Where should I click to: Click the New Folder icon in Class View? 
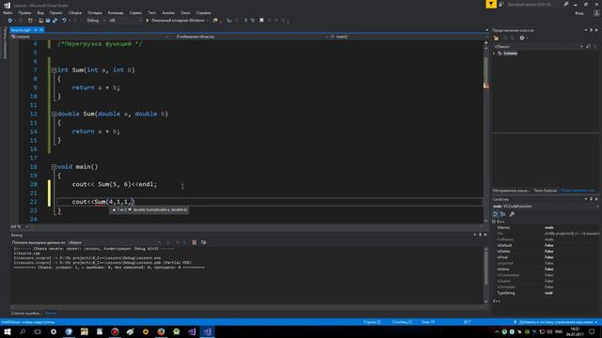[x=496, y=38]
